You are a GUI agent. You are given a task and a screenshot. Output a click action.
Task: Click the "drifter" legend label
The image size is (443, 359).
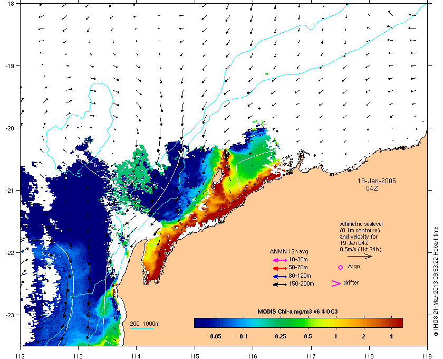[x=351, y=282]
